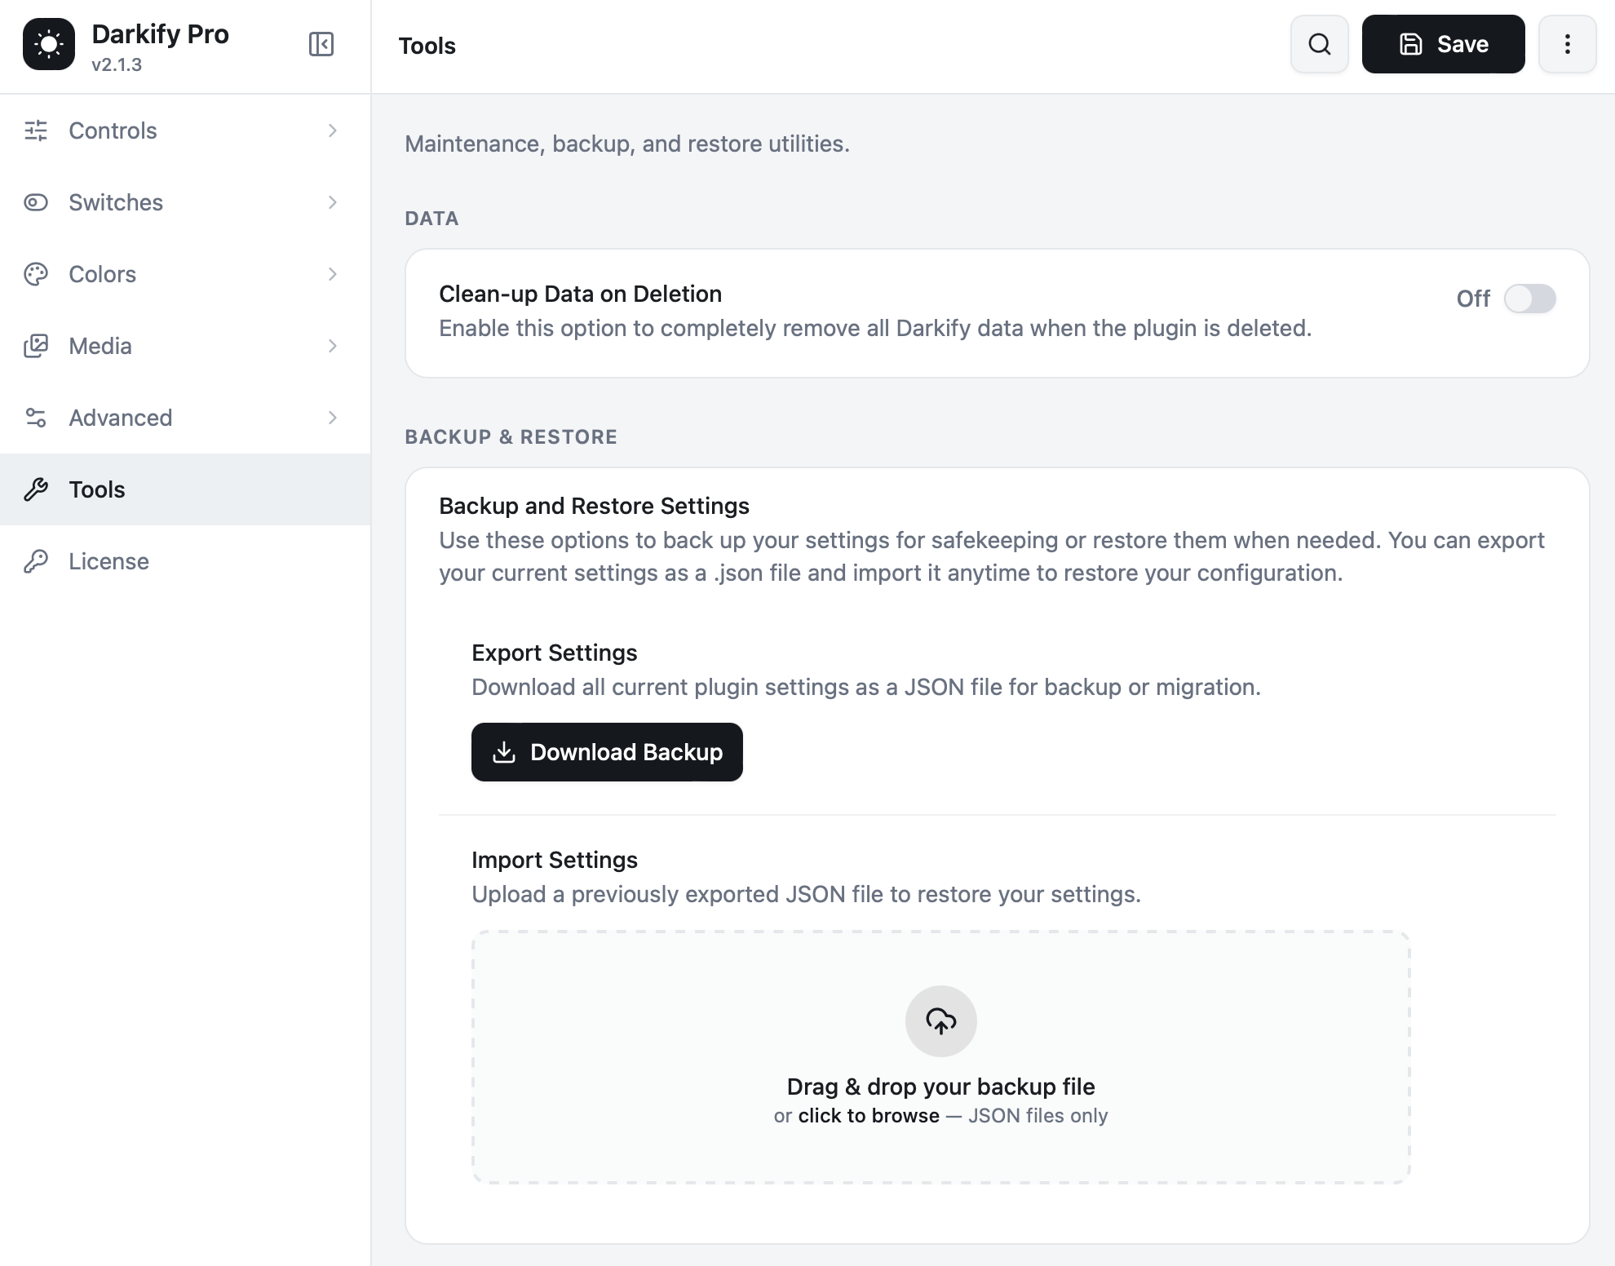Click the Advanced settings icon in sidebar

click(36, 418)
